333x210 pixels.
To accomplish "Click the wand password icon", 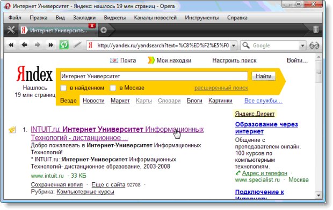I will (x=77, y=45).
